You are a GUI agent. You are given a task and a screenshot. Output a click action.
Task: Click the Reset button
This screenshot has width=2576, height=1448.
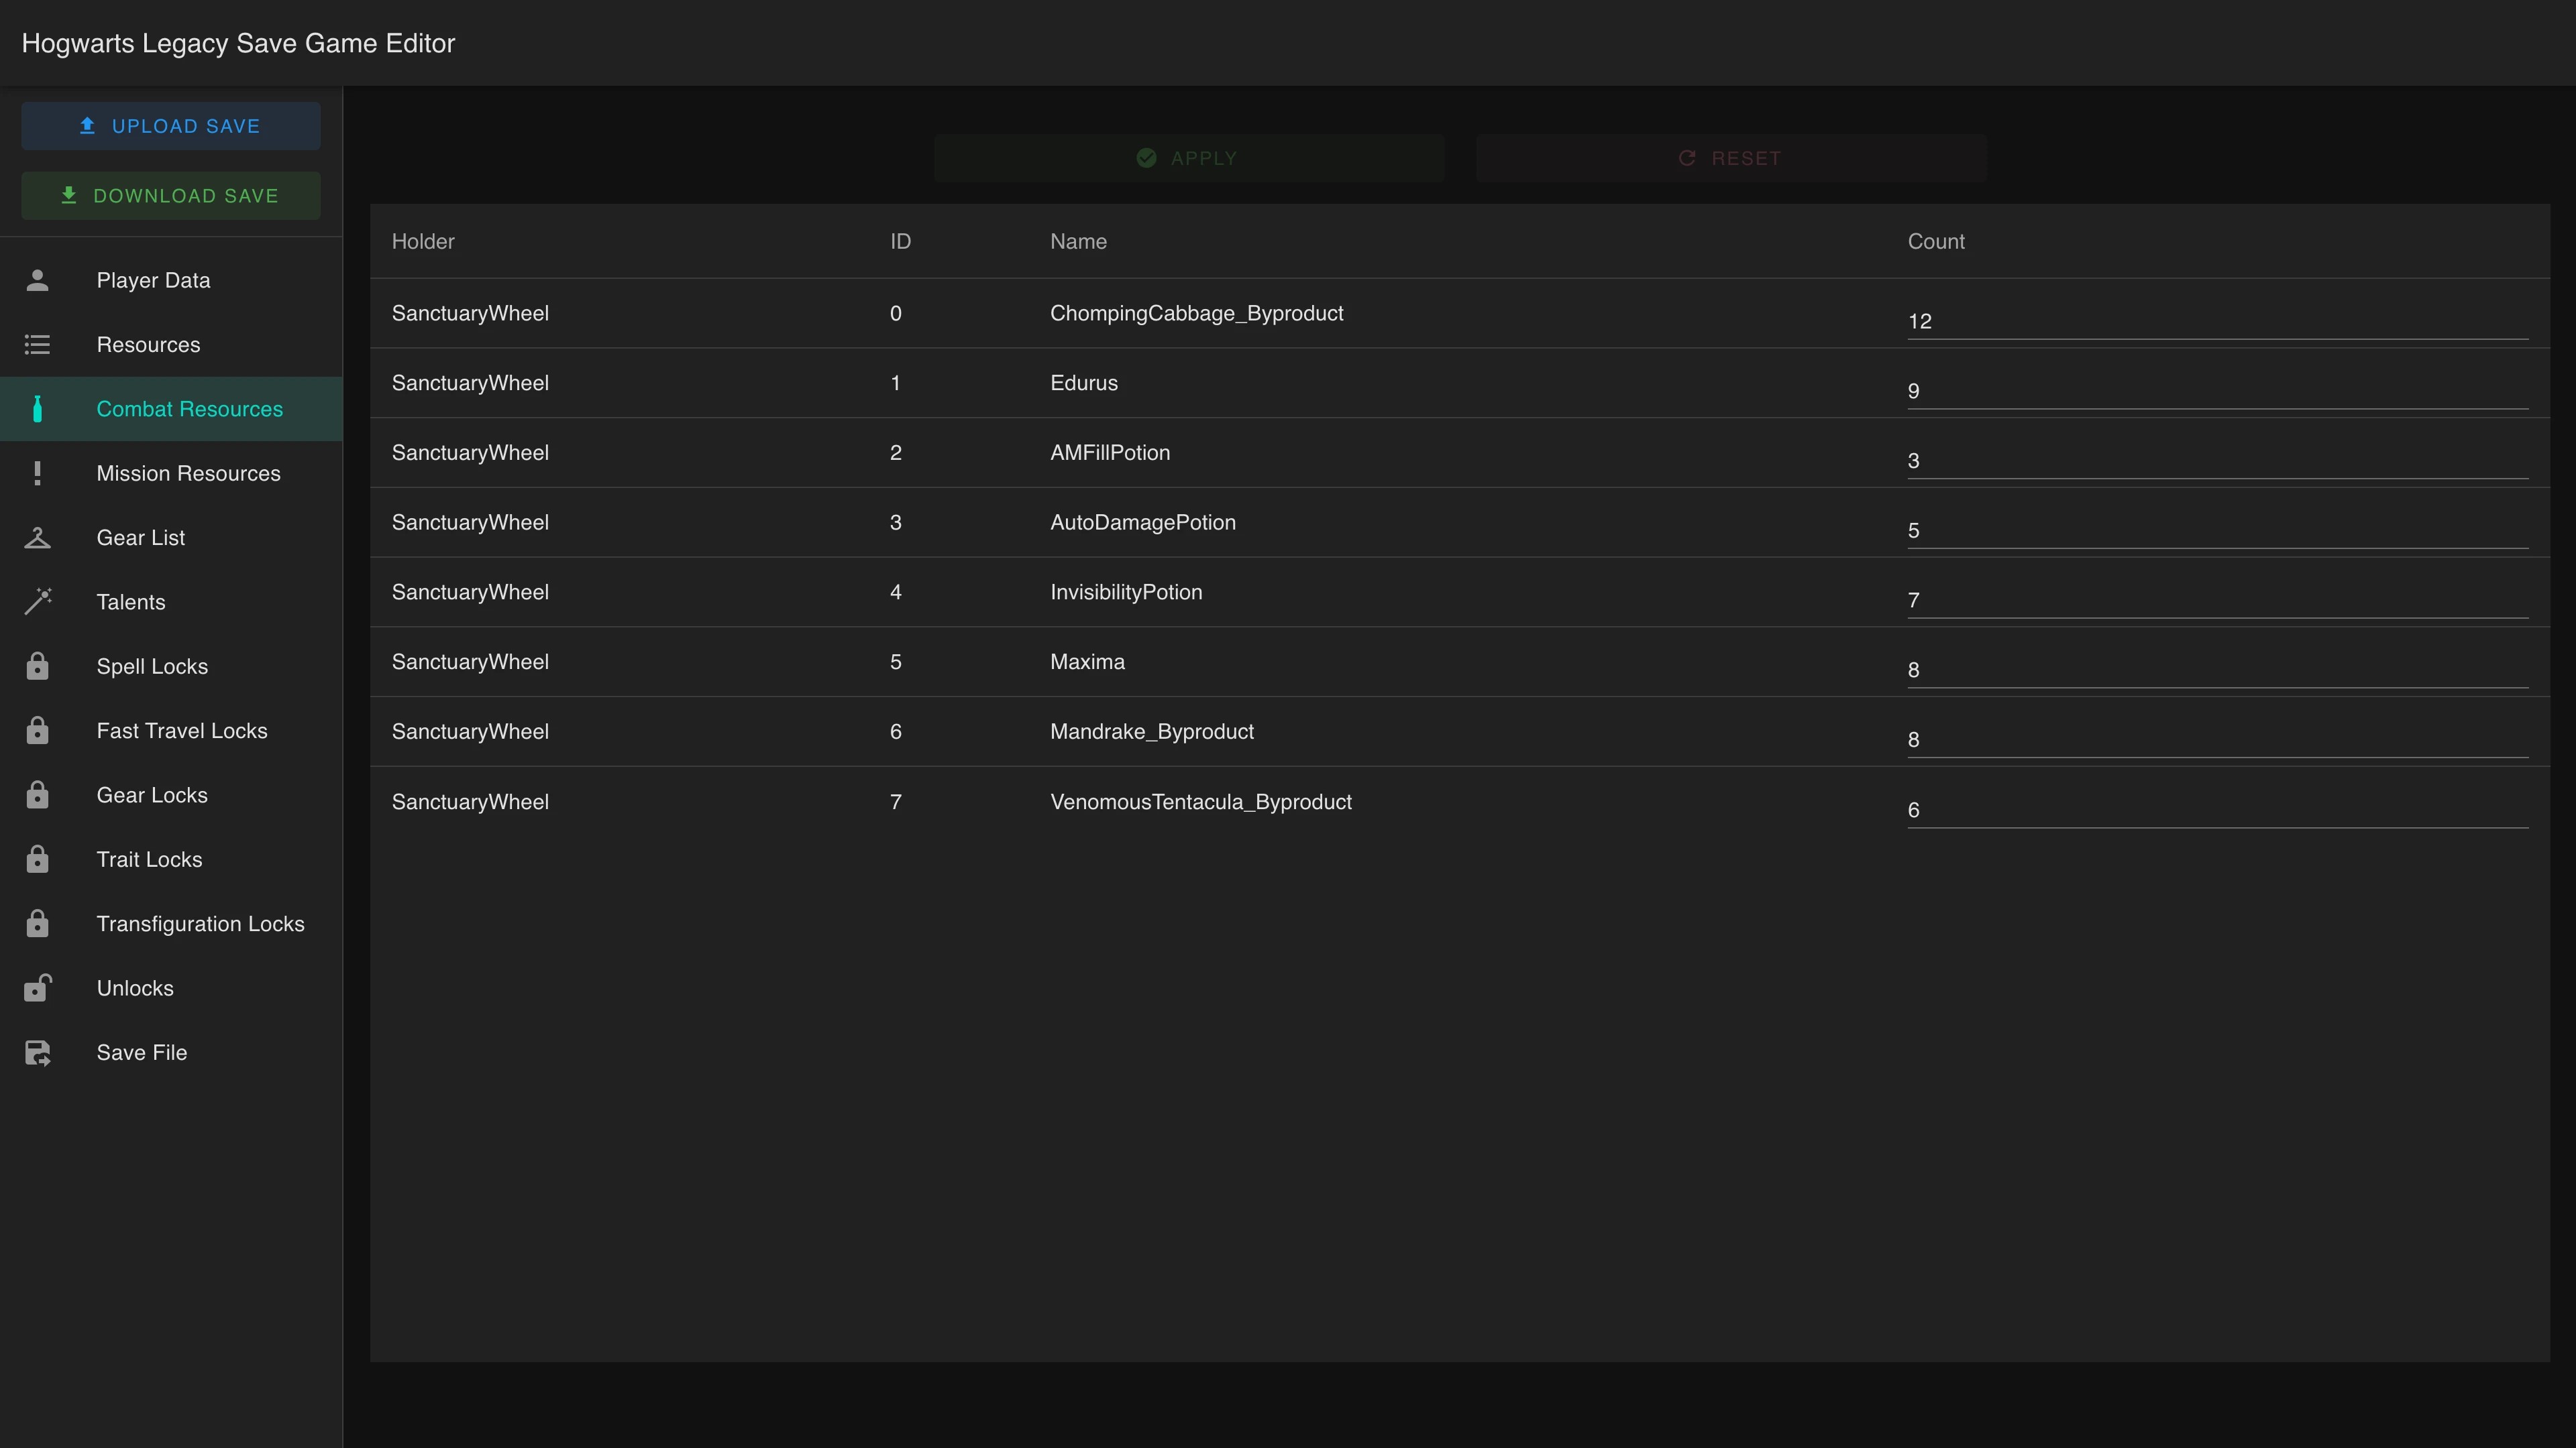click(x=1731, y=158)
